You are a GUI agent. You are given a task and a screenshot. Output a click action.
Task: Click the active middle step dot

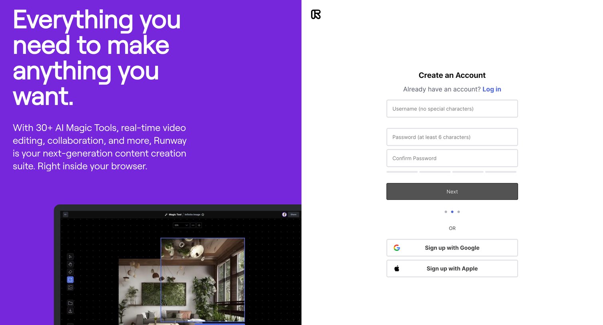[x=452, y=212]
